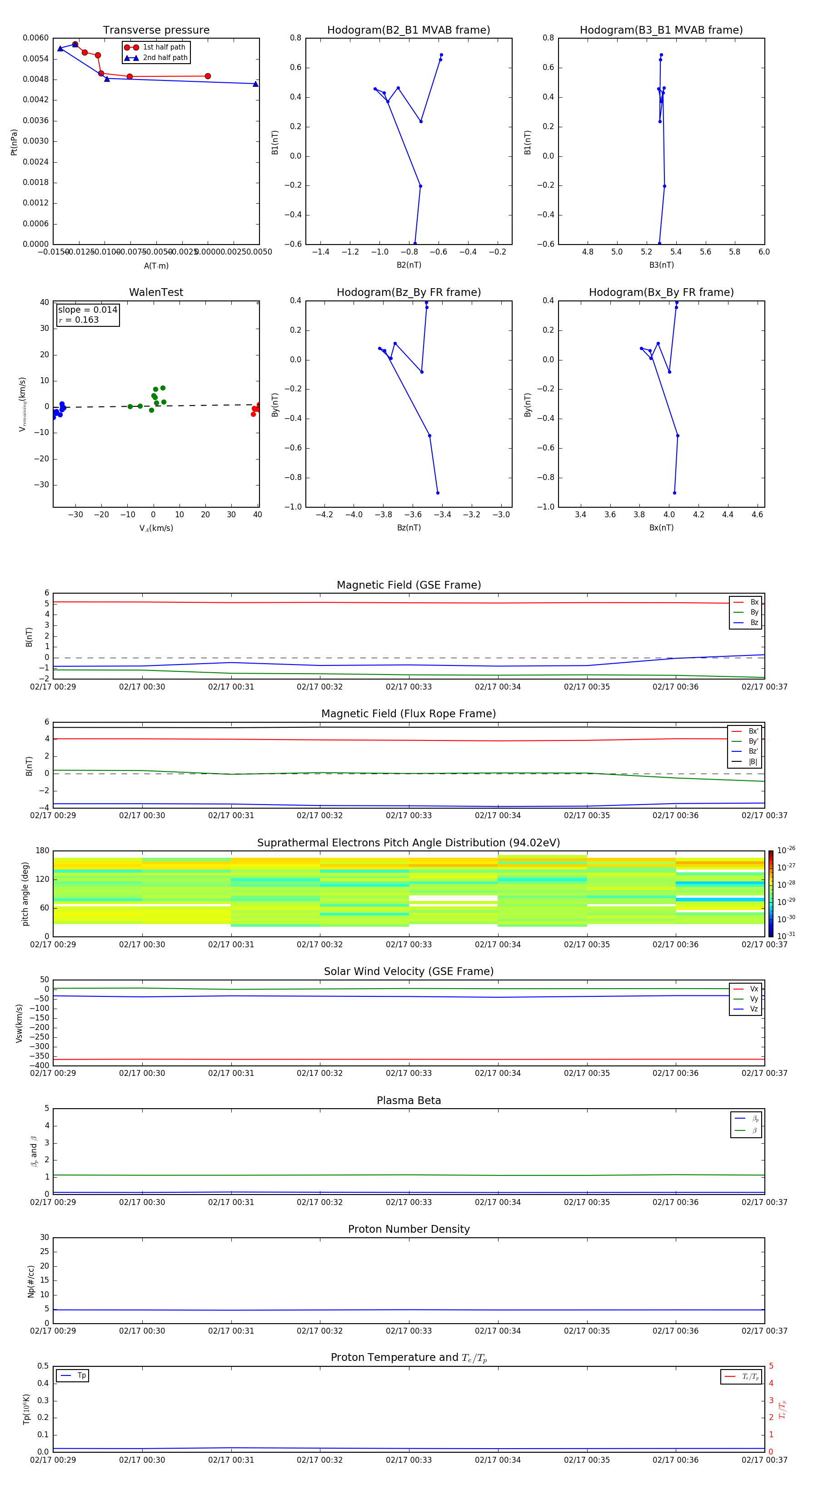Click the 'Magnetic Field (Flux Rope Frame)' title
The height and width of the screenshot is (1500, 818).
pyautogui.click(x=409, y=714)
